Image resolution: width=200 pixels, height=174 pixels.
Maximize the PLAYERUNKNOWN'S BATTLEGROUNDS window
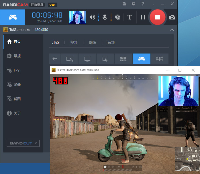[180, 70]
